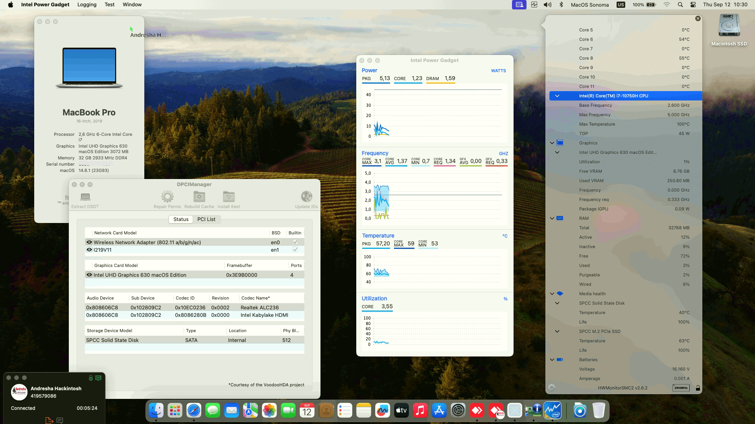Launch Safari from the Dock

[194, 411]
